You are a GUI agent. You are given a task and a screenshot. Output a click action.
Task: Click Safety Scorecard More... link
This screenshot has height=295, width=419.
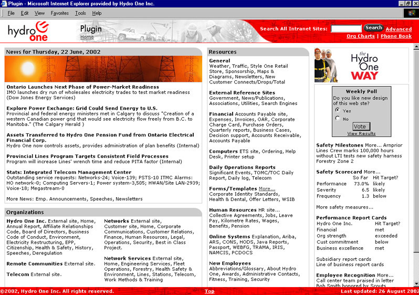372,172
